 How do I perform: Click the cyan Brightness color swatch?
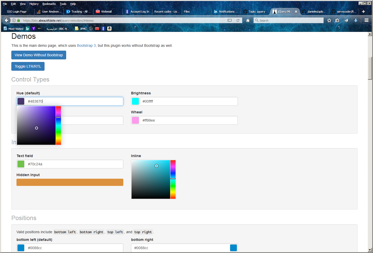(135, 101)
